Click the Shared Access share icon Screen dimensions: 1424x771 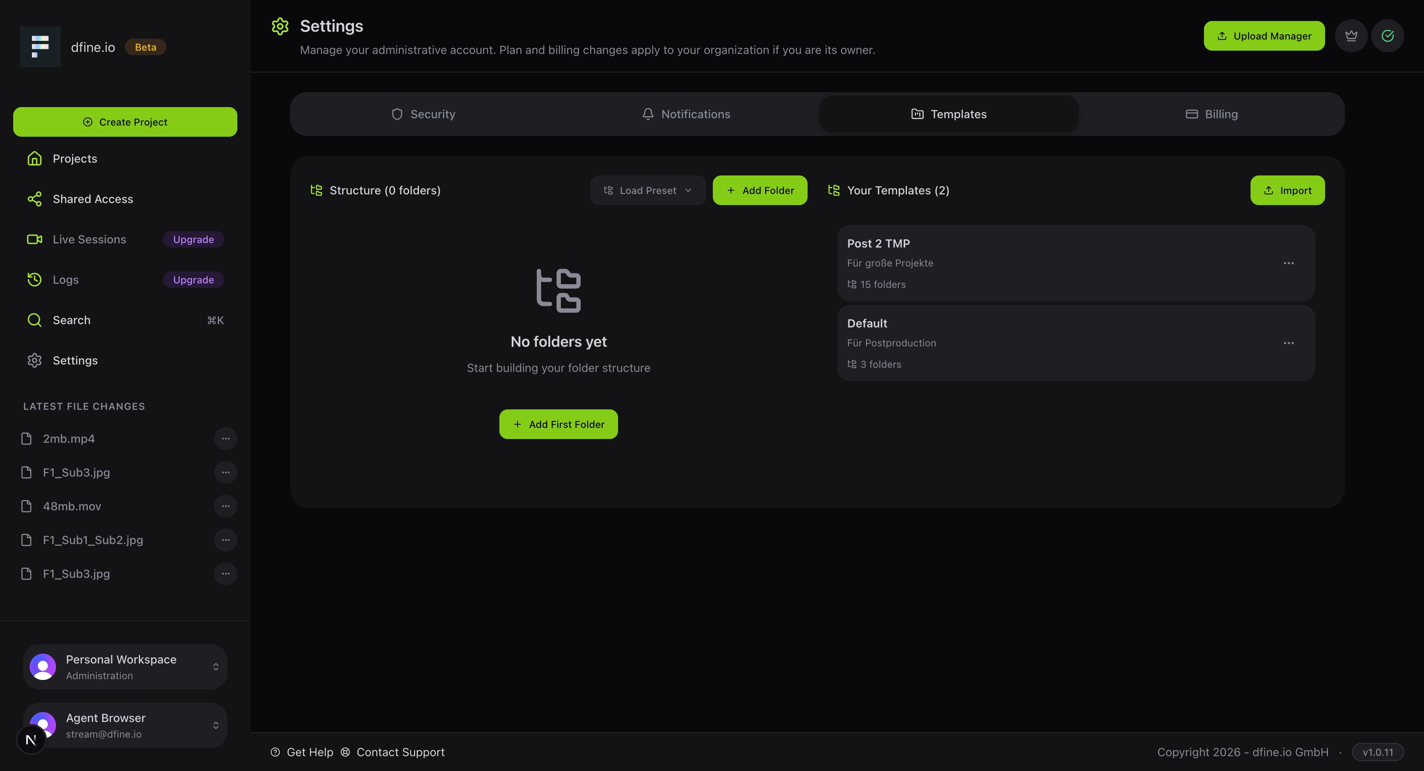click(35, 199)
